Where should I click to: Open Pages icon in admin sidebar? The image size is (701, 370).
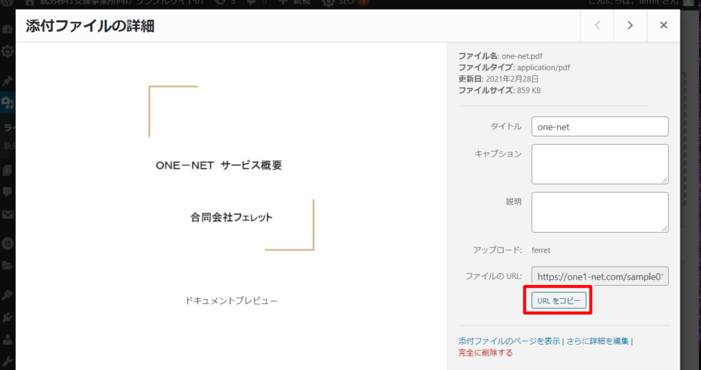tap(8, 170)
